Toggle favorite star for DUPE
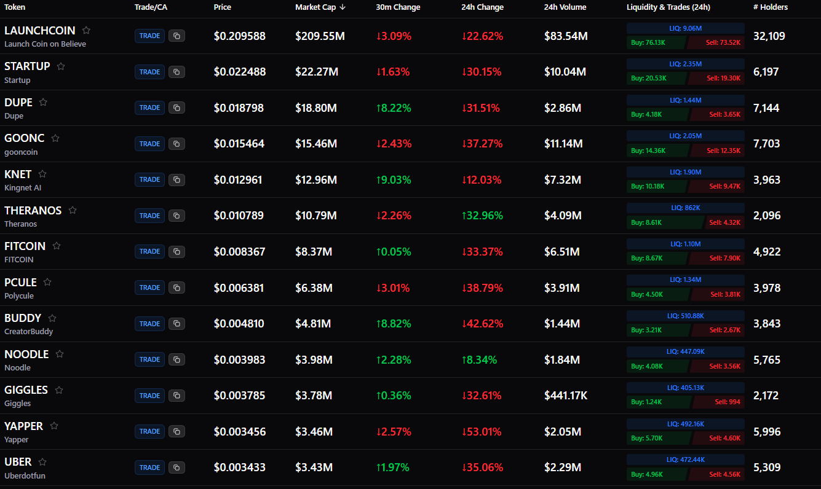 pyautogui.click(x=43, y=102)
